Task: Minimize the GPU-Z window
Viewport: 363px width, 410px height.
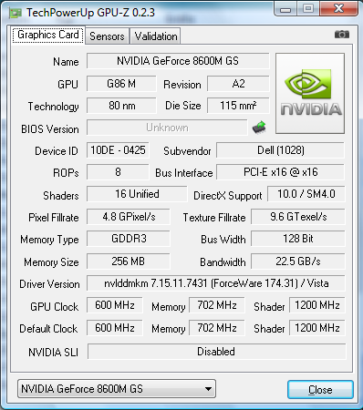Action: 285,8
